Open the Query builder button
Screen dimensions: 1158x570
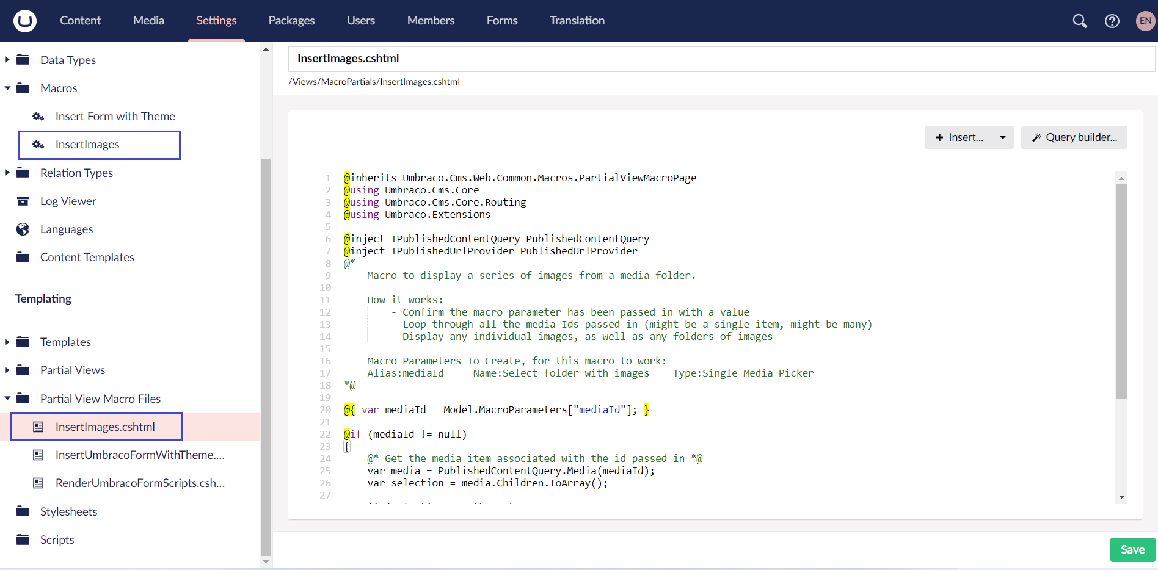pyautogui.click(x=1074, y=138)
